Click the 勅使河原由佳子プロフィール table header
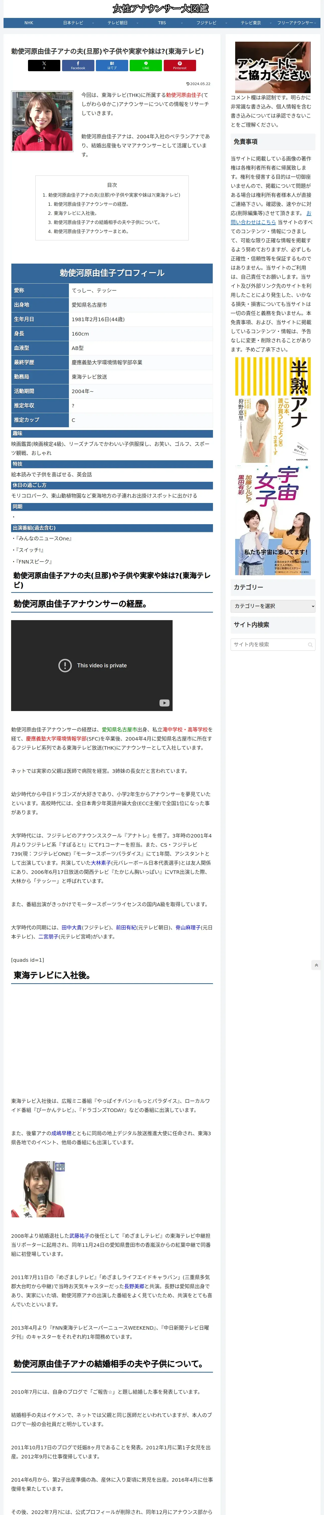Viewport: 324px width, 1515px height. click(x=112, y=273)
